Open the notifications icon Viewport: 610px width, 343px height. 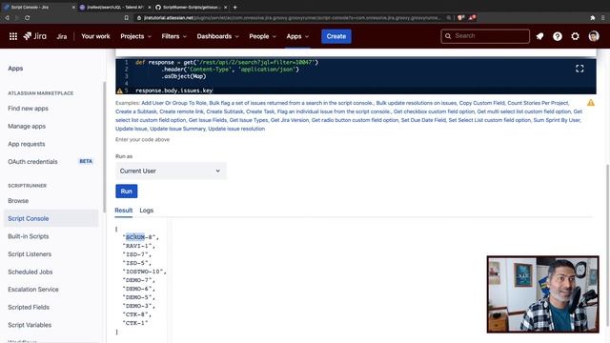point(539,36)
